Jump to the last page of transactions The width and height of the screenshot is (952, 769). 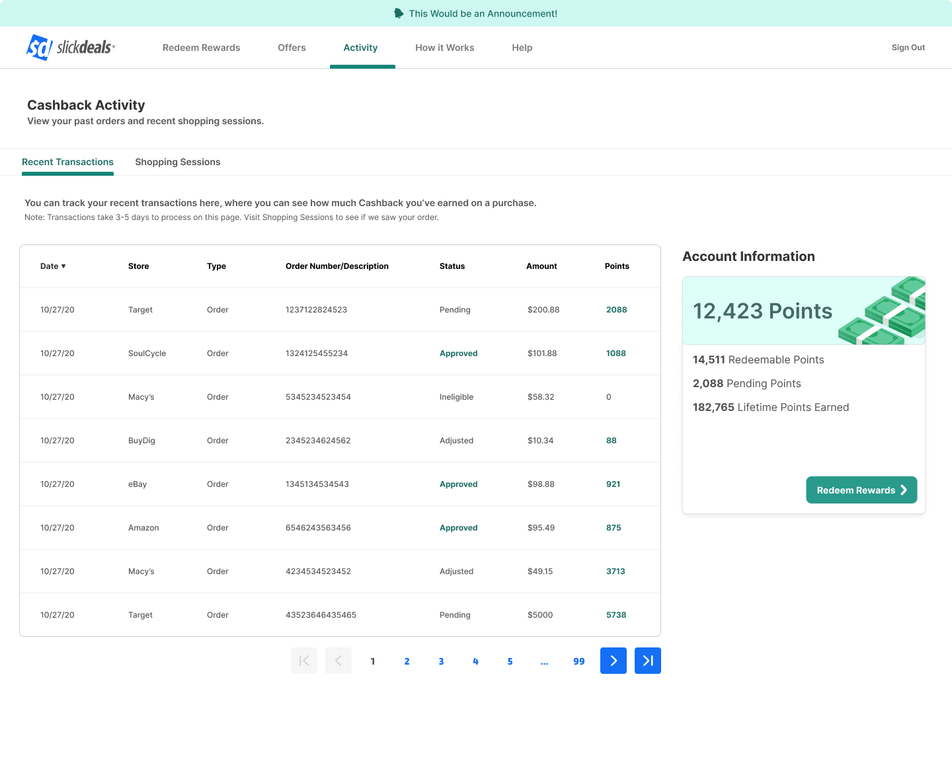pos(647,661)
